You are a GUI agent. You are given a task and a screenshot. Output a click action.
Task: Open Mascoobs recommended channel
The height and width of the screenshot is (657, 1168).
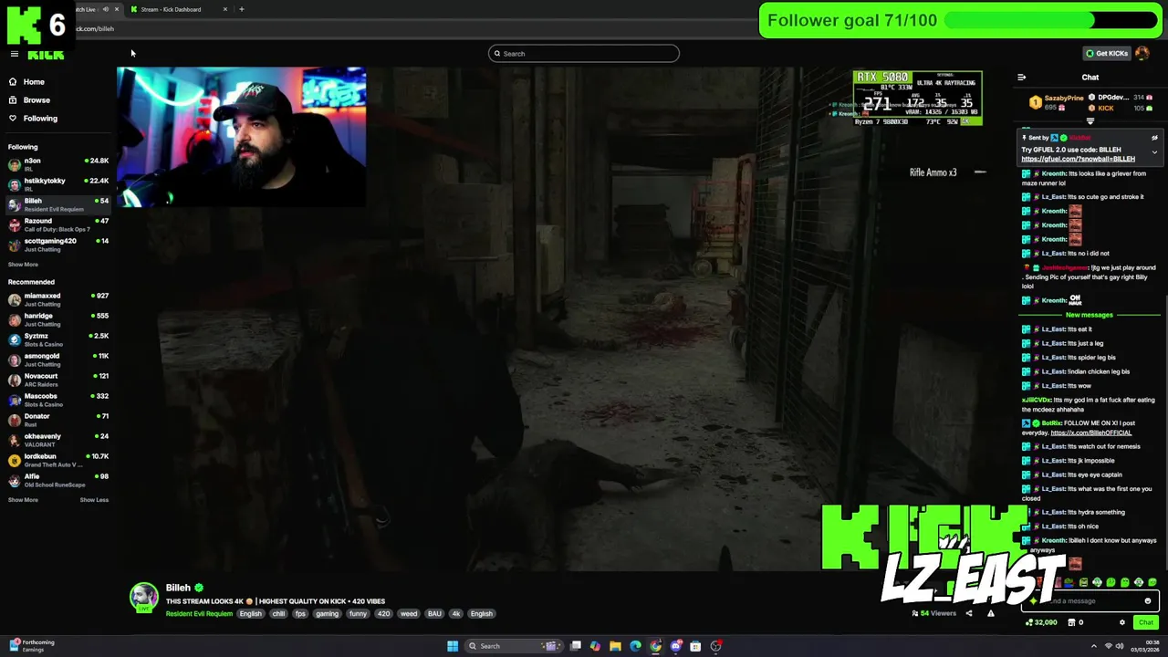coord(58,401)
